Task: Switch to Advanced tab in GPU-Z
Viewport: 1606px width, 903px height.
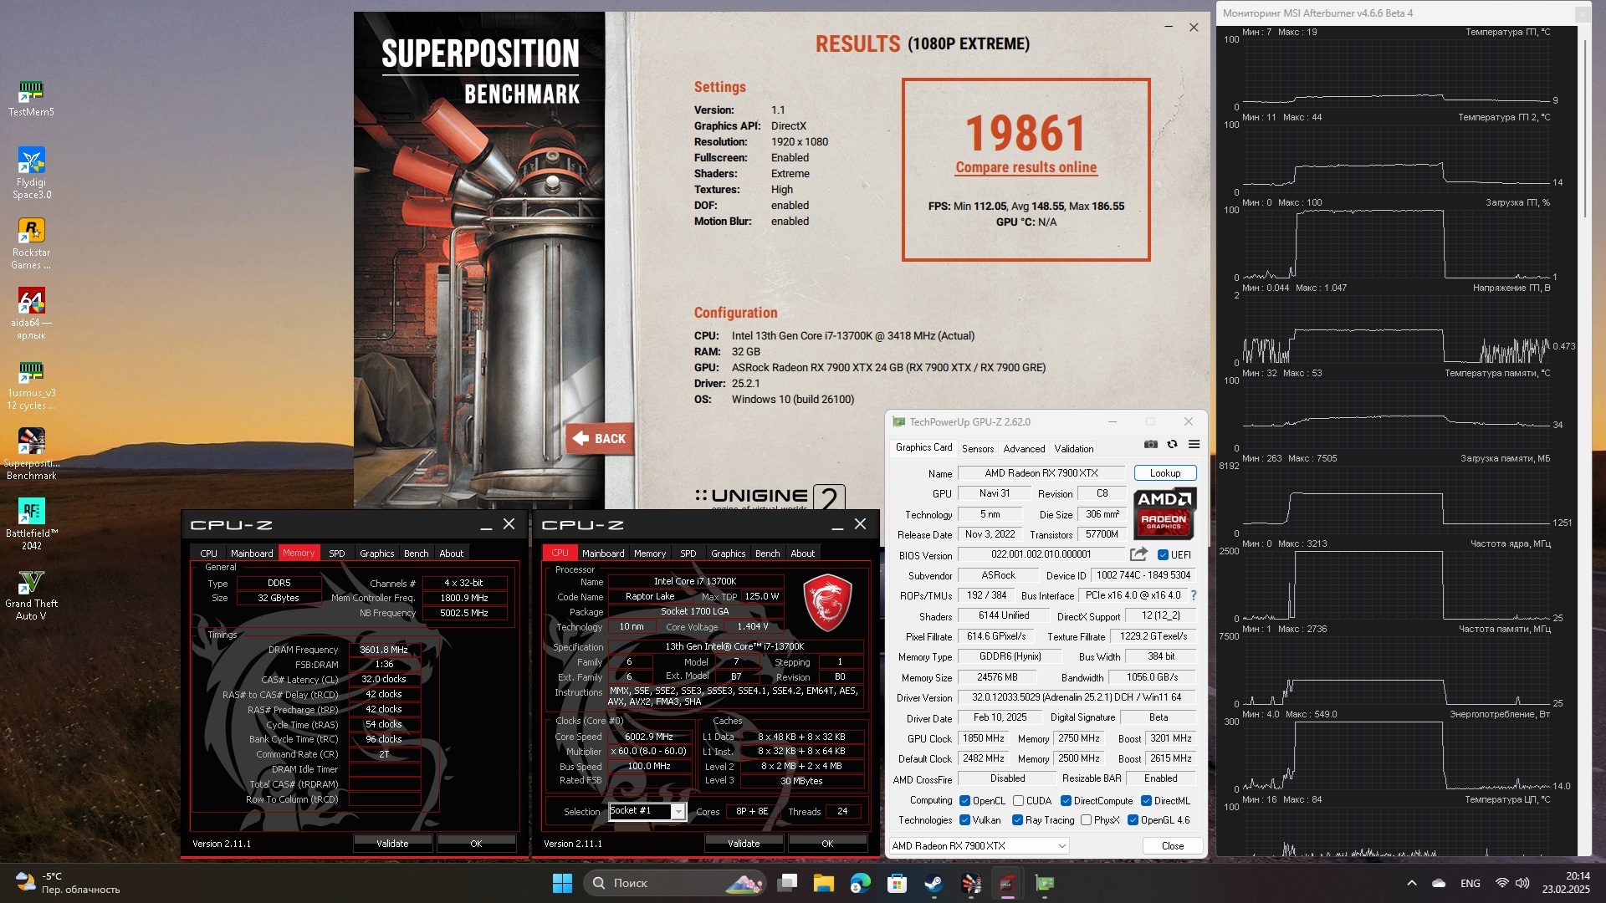Action: pos(1024,449)
